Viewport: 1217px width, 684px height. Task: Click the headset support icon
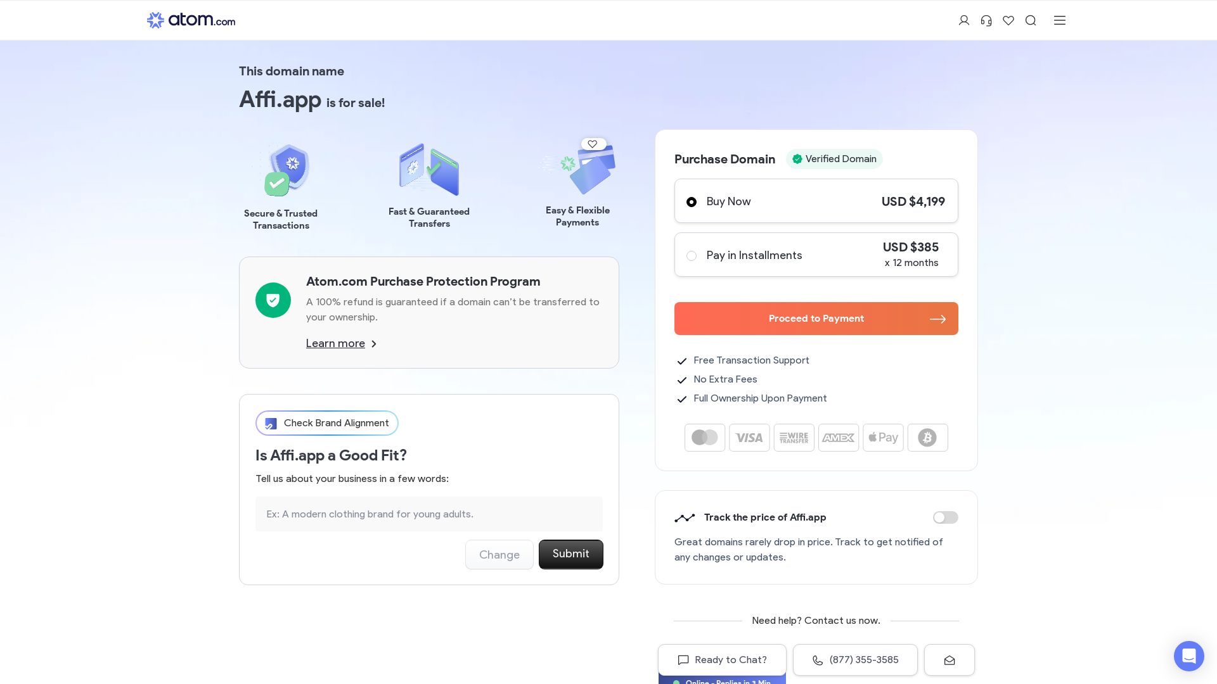point(986,20)
